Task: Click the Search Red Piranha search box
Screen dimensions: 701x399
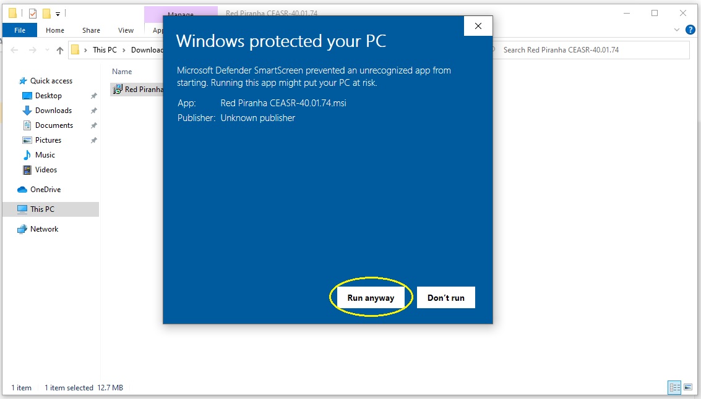Action: pos(592,50)
